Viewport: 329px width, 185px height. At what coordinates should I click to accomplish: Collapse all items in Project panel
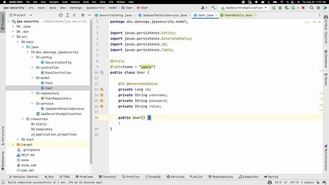(74, 15)
